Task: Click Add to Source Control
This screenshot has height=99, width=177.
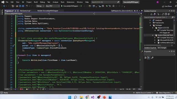Action: point(143,93)
